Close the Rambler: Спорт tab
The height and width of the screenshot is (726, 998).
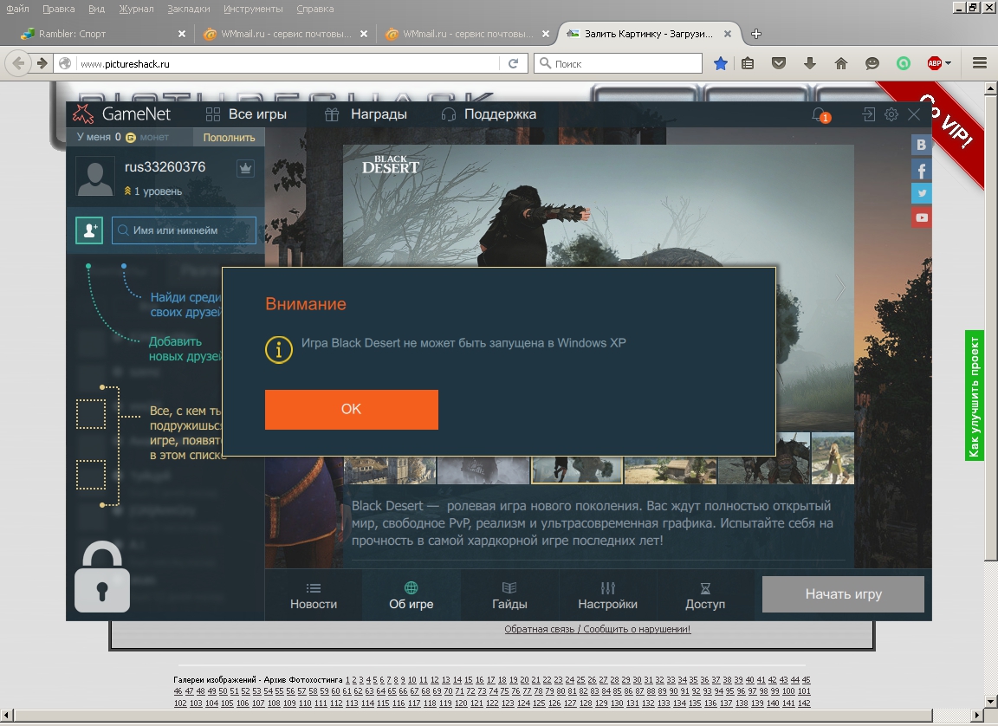click(182, 34)
